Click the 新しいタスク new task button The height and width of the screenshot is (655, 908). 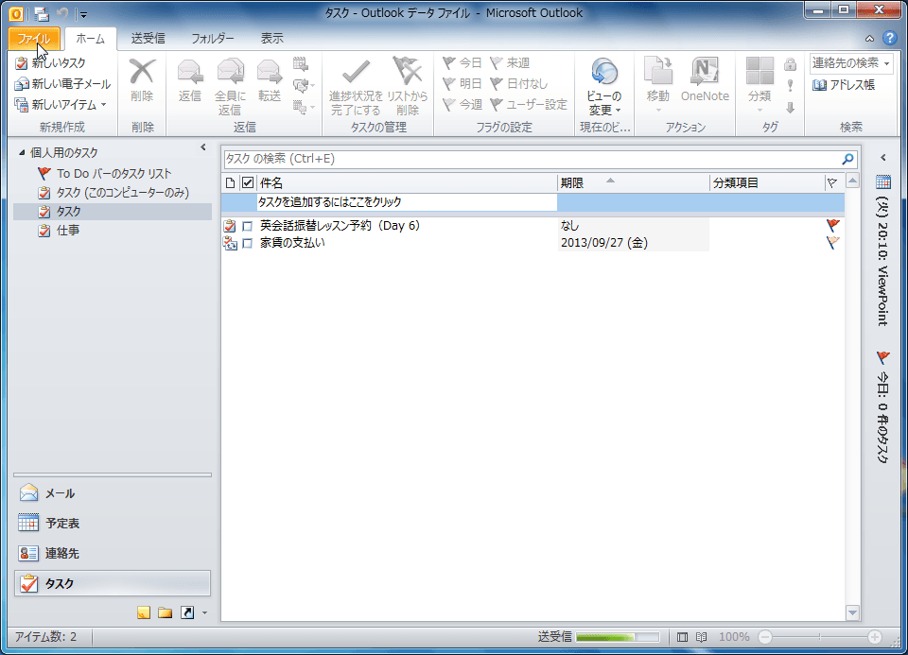(50, 63)
